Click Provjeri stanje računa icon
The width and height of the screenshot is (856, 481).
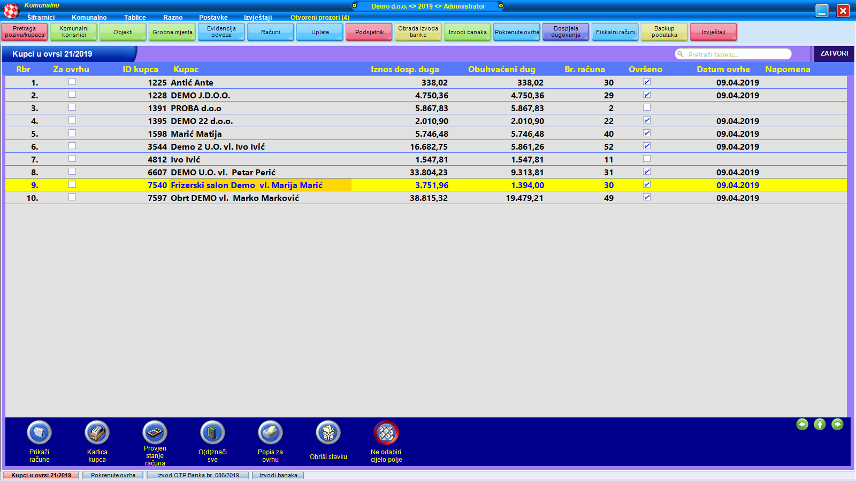pos(155,432)
